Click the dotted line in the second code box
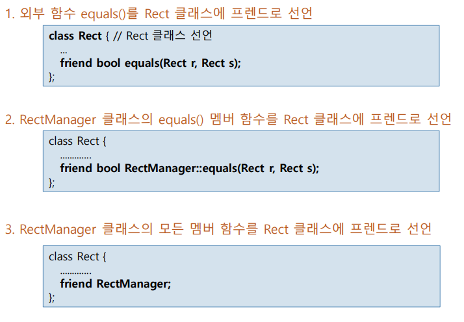464x322 pixels. coord(75,156)
